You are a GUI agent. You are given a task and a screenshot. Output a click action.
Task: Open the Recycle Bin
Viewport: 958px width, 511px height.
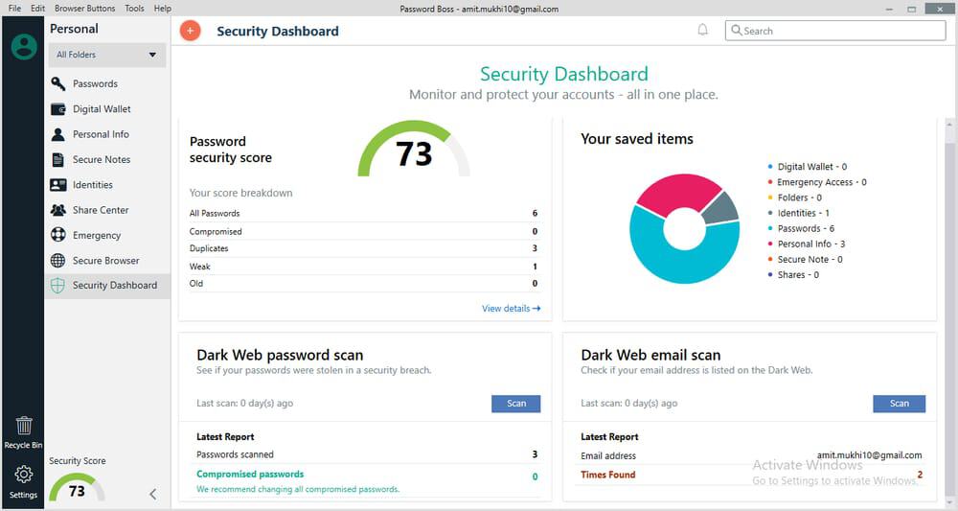tap(23, 432)
